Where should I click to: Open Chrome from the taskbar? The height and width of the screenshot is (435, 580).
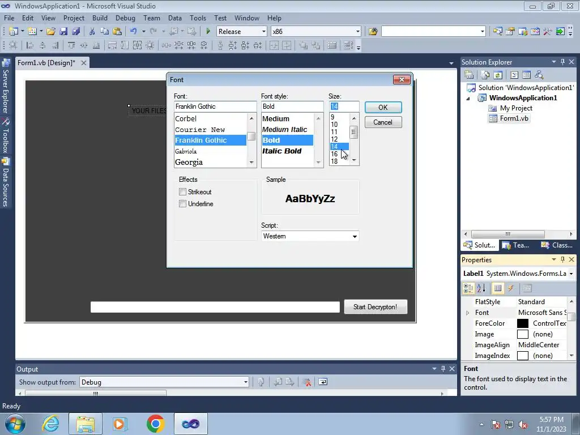(x=155, y=424)
